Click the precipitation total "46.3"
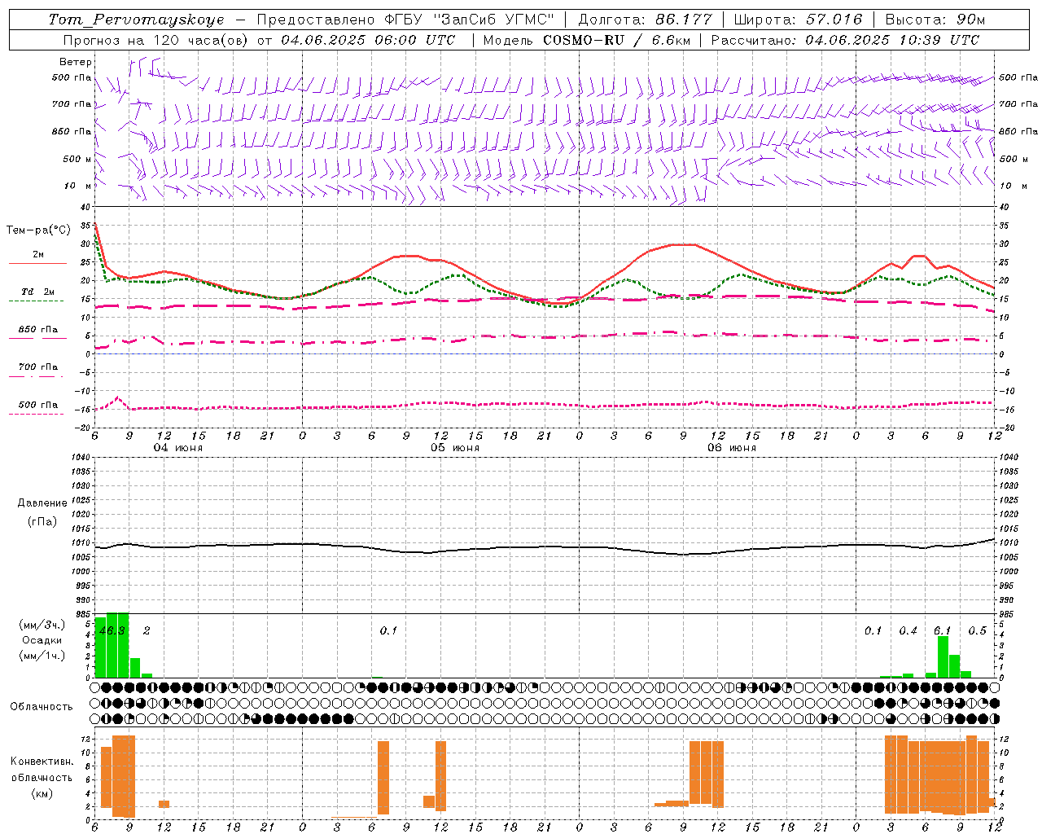This screenshot has height=834, width=1042. 112,631
